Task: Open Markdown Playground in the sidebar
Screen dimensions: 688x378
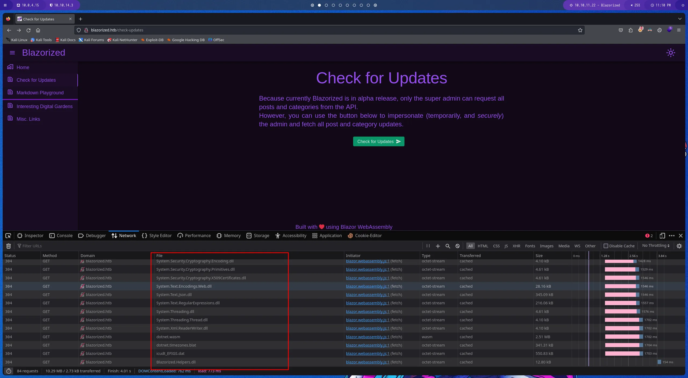Action: [40, 93]
